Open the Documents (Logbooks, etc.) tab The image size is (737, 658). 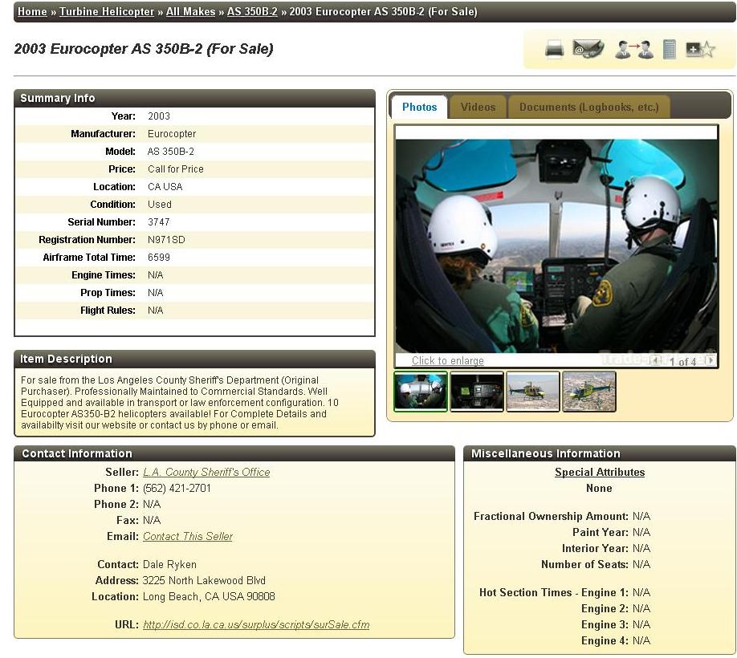point(588,107)
